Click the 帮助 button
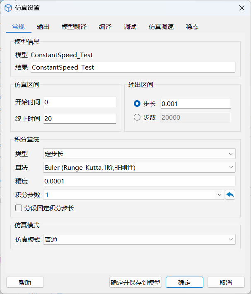The image size is (251, 294). pos(25,282)
